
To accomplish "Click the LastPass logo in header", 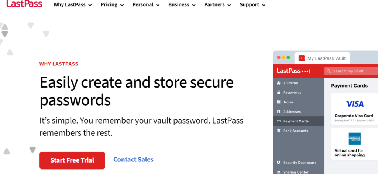I will (x=24, y=4).
